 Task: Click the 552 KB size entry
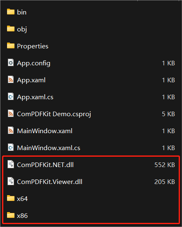click(165, 165)
